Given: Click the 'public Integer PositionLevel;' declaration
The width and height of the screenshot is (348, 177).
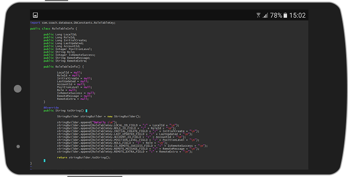Looking at the screenshot, I should (68, 49).
